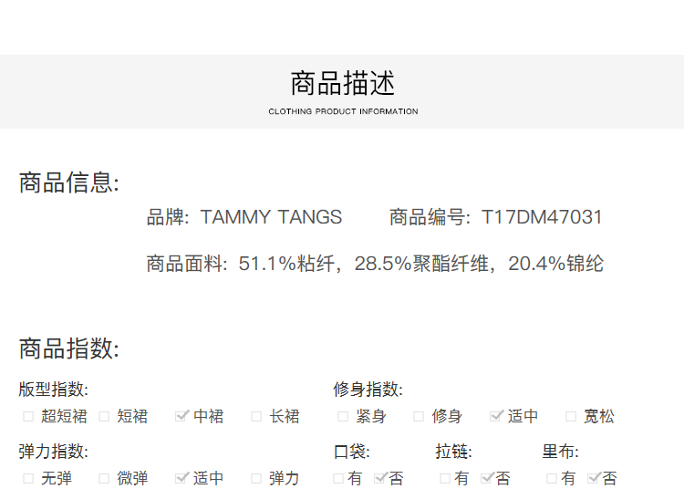Image resolution: width=684 pixels, height=489 pixels.
Task: Check the 长裙 checkbox
Action: pyautogui.click(x=257, y=417)
